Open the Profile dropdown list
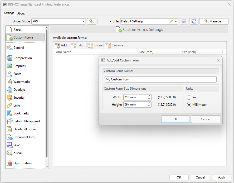This screenshot has height=183, width=234. coord(176,21)
